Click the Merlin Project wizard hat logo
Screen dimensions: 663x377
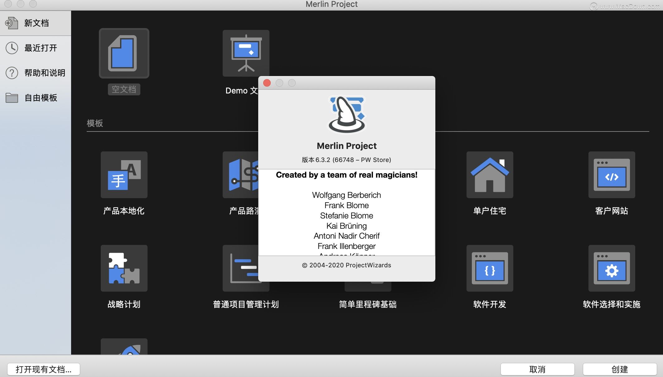click(x=347, y=114)
